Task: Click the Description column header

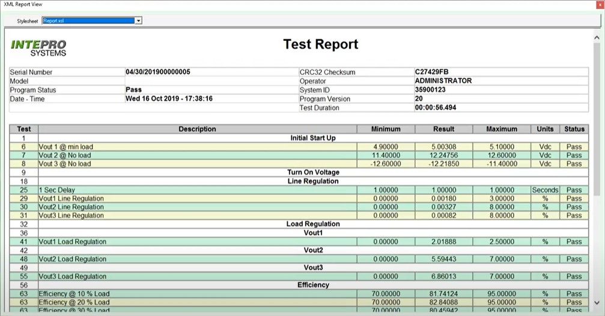Action: [197, 129]
